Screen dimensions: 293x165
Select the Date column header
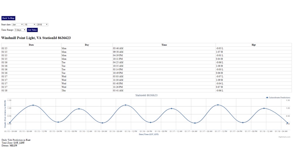click(x=31, y=45)
